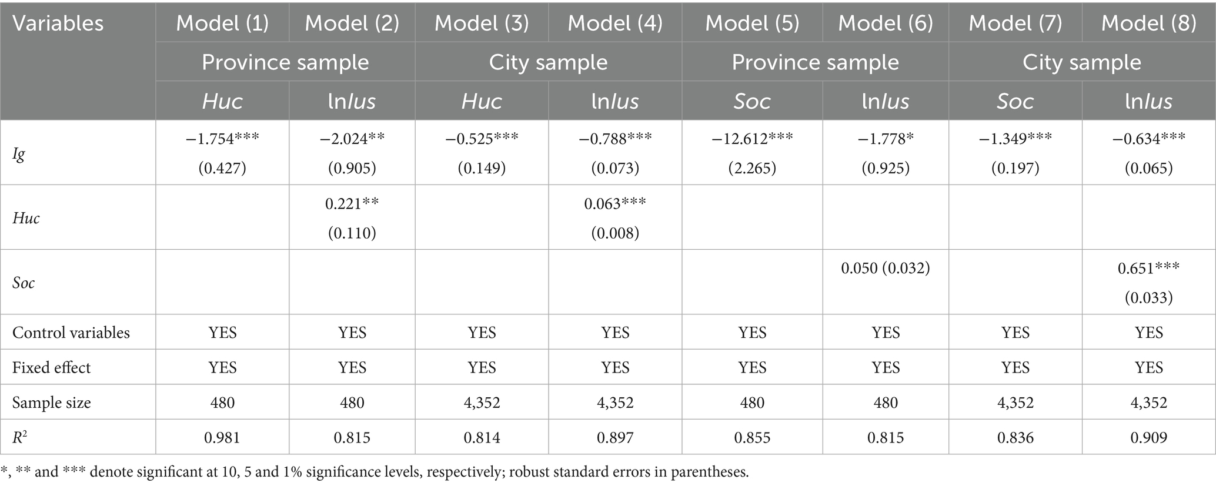Select the Fixed effect row label
The height and width of the screenshot is (486, 1216).
52,368
